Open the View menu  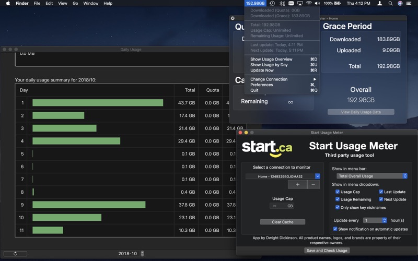tap(63, 3)
